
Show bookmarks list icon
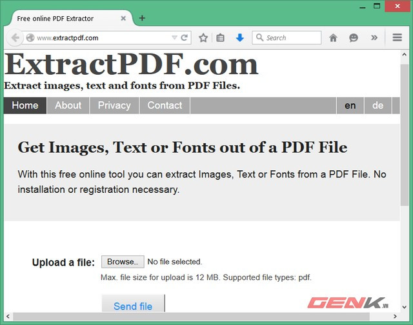(x=220, y=38)
